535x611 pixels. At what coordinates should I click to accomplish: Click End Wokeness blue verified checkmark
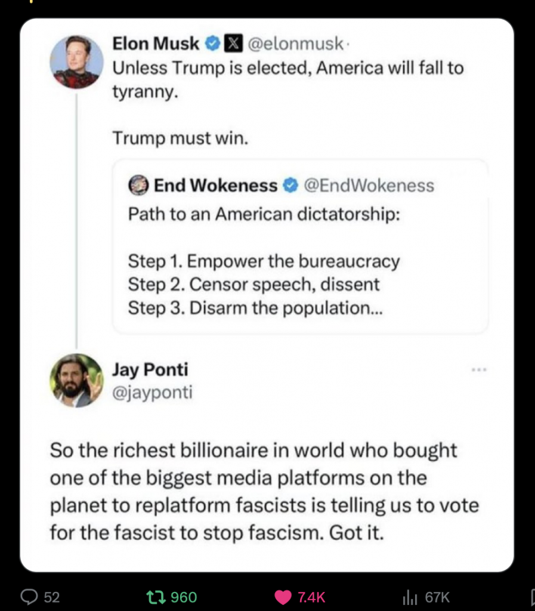click(x=290, y=186)
